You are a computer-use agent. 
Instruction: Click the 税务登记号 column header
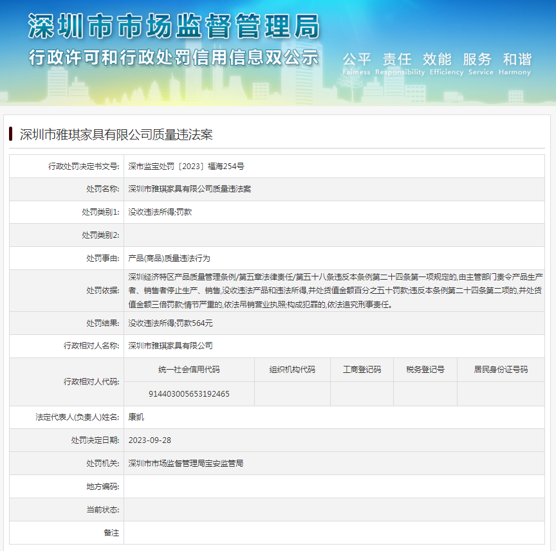[x=425, y=370]
